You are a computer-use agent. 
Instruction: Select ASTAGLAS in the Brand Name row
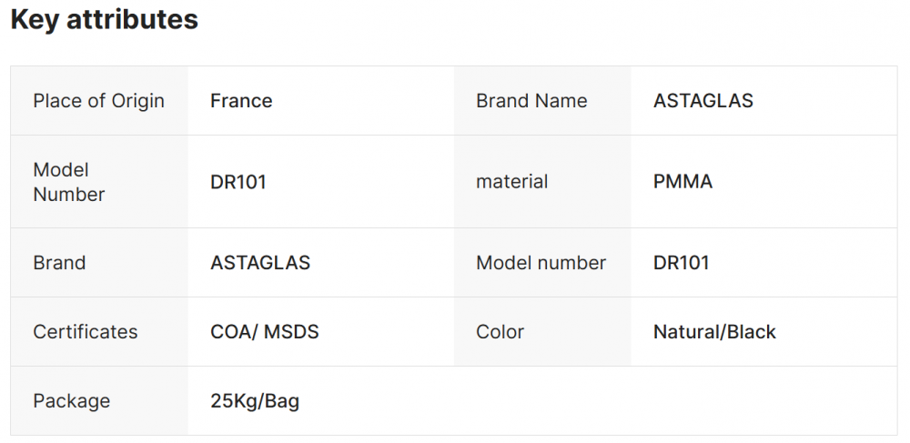tap(703, 101)
